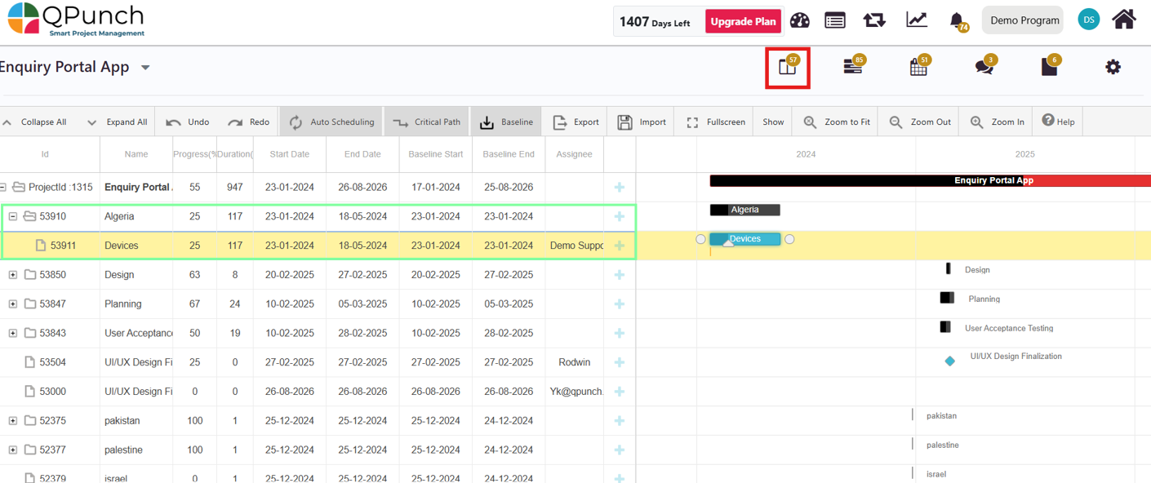Open project settings gear icon
Viewport: 1151px width, 483px height.
coord(1113,68)
